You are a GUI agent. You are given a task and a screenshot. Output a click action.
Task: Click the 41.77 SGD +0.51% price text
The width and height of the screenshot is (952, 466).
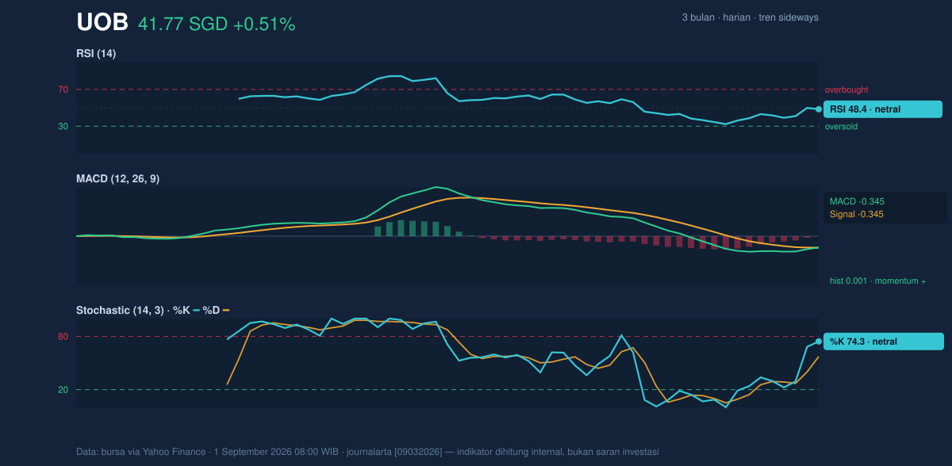click(x=217, y=25)
